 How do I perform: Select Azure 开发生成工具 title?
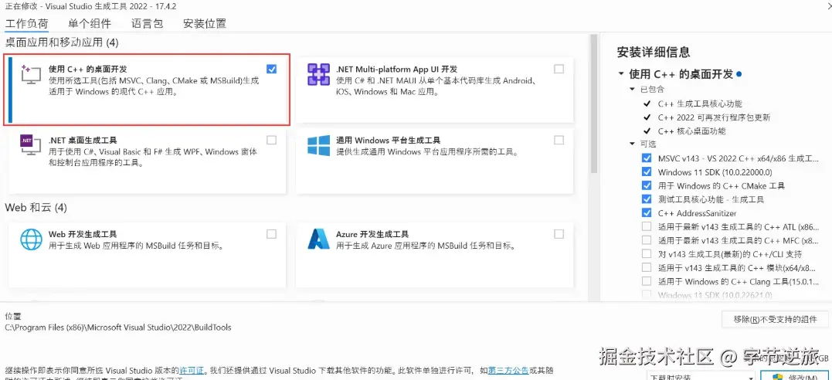tap(372, 234)
